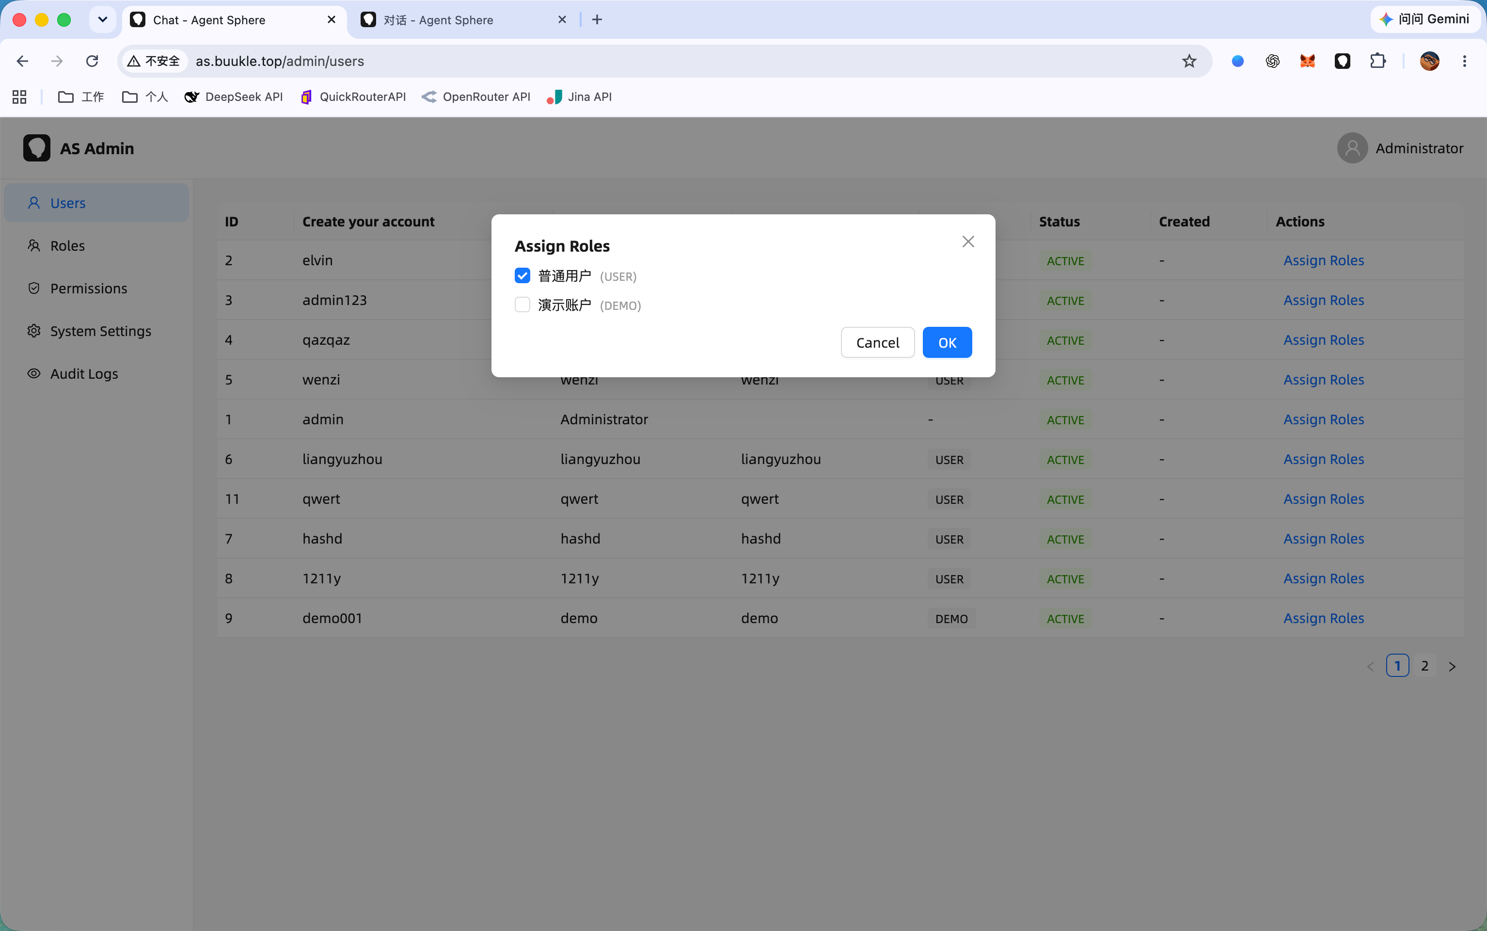Open the Roles sidebar section
Viewport: 1487px width, 931px height.
96,246
